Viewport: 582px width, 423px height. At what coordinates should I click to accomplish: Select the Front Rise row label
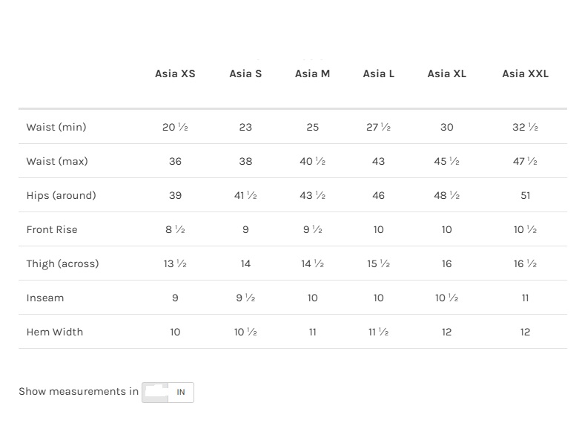point(52,229)
